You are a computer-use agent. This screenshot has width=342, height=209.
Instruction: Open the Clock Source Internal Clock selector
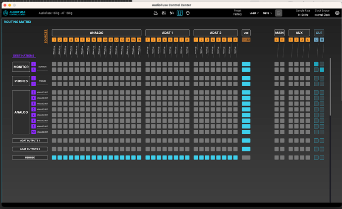click(x=322, y=13)
